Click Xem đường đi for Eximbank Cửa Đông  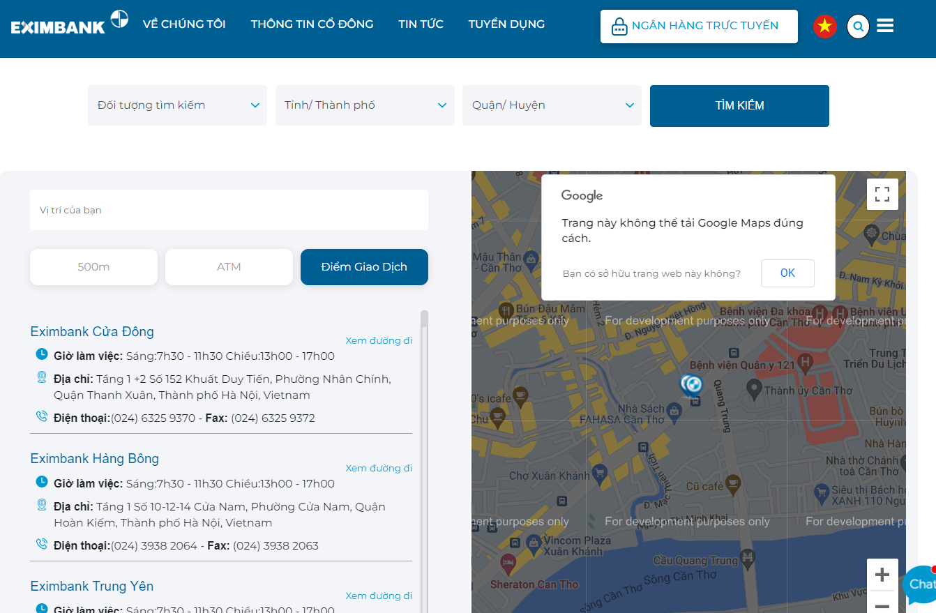379,340
